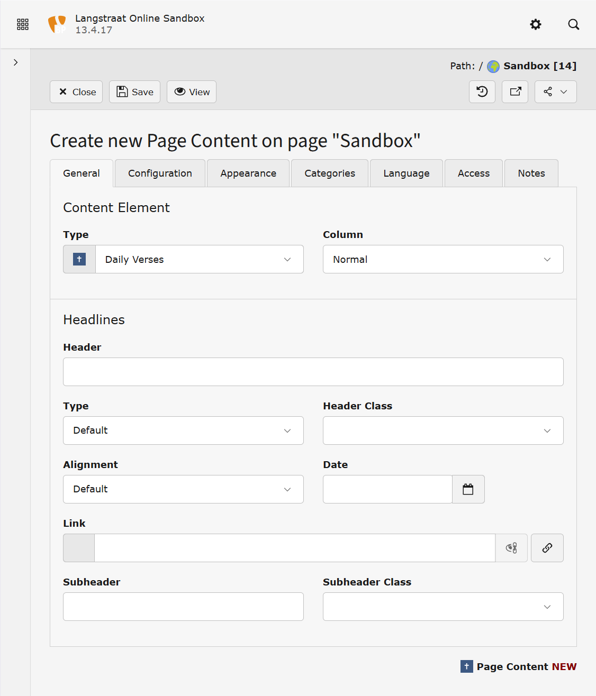Open the Daily Verses content type dropdown
Screen dimensions: 596x696
click(x=199, y=259)
